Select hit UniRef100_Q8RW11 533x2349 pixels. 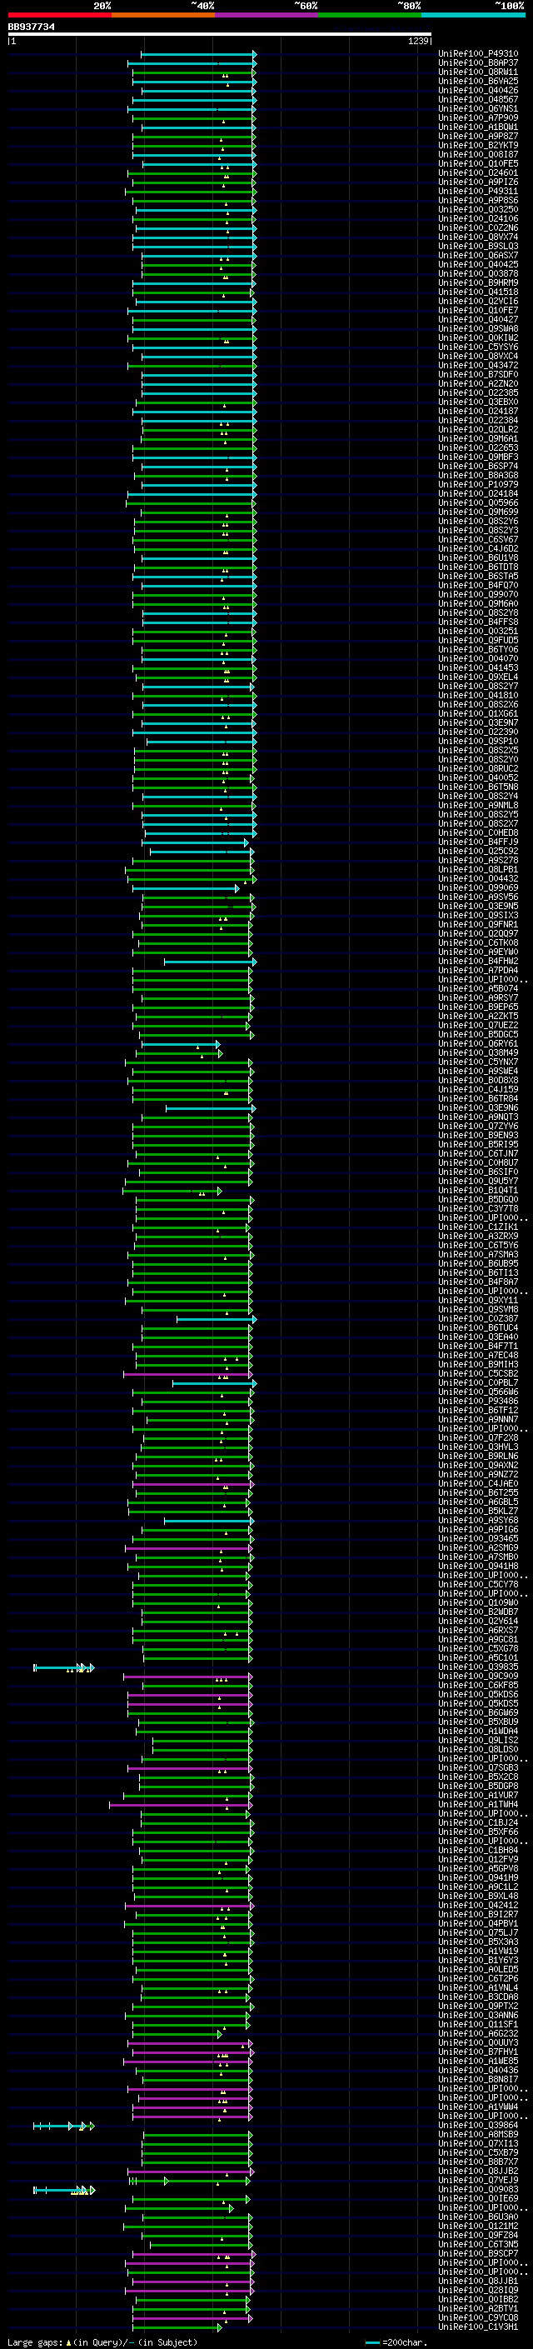pos(478,72)
